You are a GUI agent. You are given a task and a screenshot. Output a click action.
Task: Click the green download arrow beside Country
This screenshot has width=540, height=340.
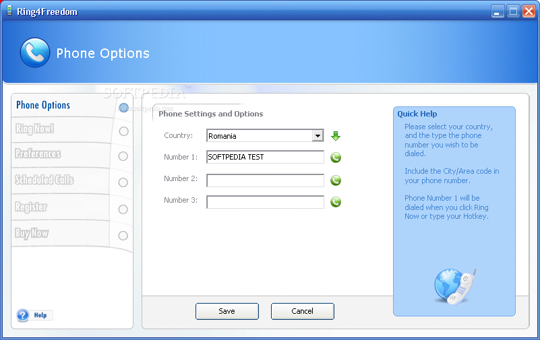(x=336, y=136)
